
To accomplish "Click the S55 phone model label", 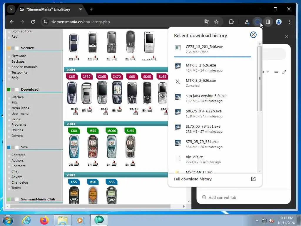I will pos(111,182).
